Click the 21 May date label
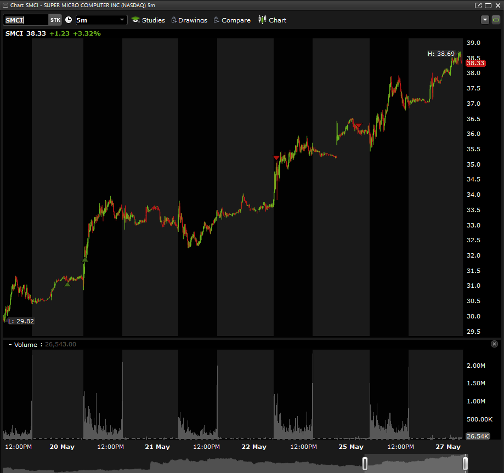Screen dimensions: 504x473 coord(157,447)
